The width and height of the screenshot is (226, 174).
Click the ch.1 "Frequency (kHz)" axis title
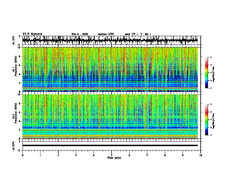pyautogui.click(x=15, y=66)
